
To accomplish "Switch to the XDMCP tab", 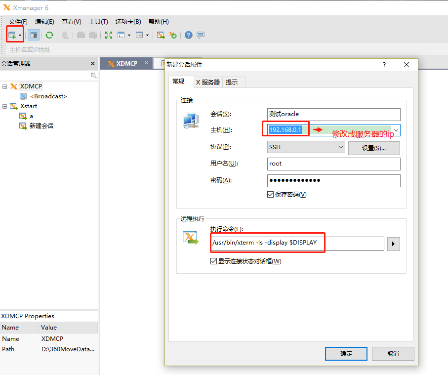I will 126,63.
